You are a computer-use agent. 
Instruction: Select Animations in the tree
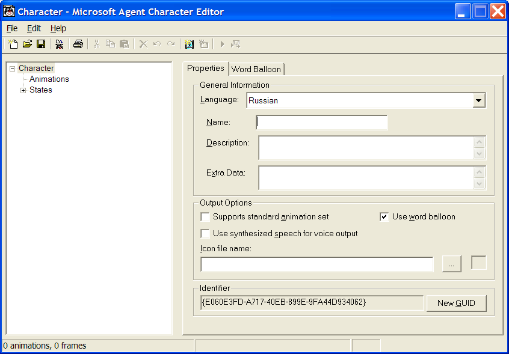[49, 79]
